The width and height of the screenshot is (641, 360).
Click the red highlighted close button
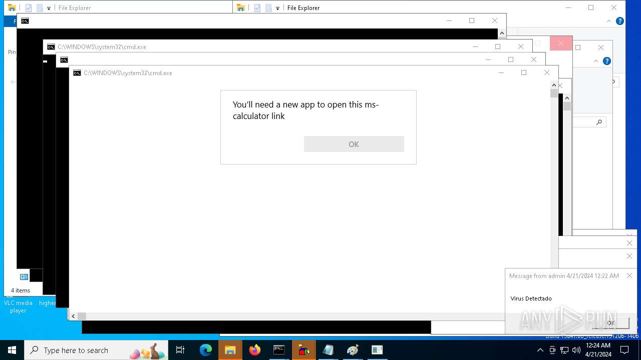(x=561, y=43)
